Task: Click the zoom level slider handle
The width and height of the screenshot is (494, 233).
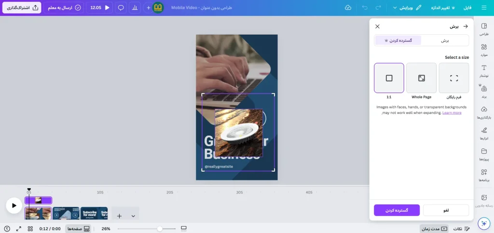Action: pyautogui.click(x=160, y=229)
